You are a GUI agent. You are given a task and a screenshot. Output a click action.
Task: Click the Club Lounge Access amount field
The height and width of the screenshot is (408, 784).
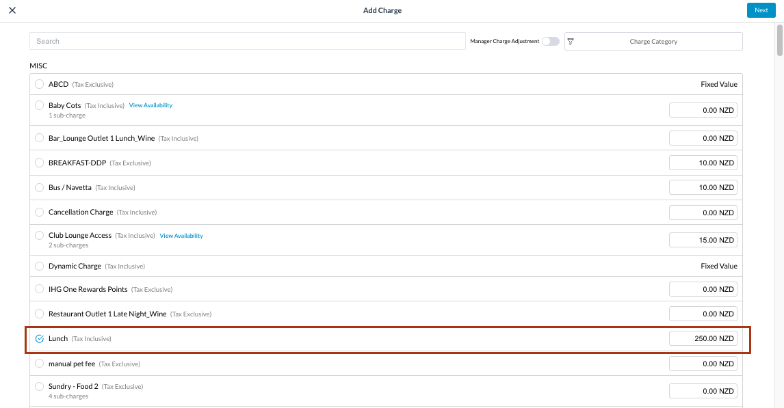pyautogui.click(x=703, y=241)
